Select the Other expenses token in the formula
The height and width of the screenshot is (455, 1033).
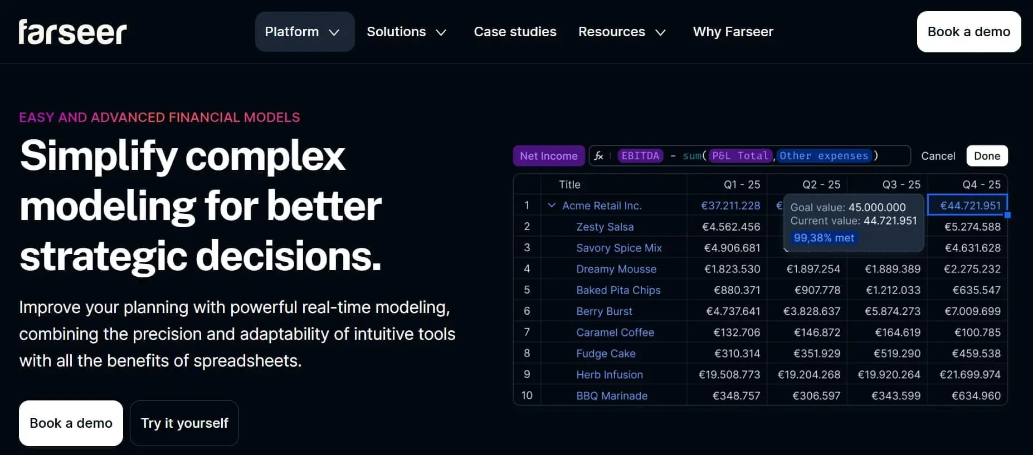(x=824, y=156)
